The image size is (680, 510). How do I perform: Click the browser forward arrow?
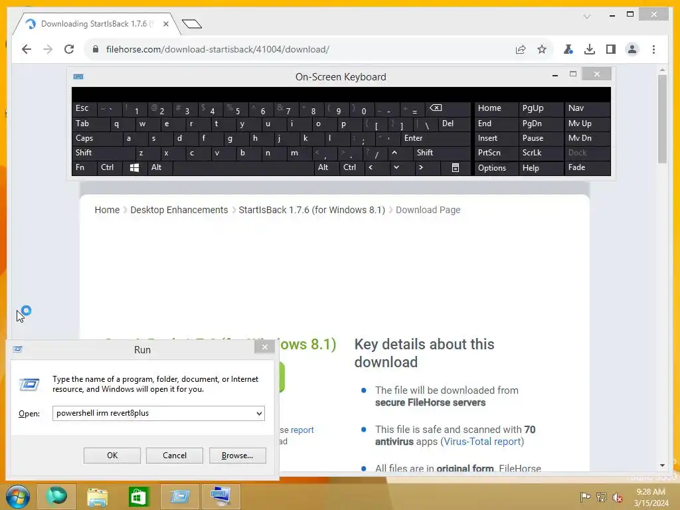pos(48,49)
